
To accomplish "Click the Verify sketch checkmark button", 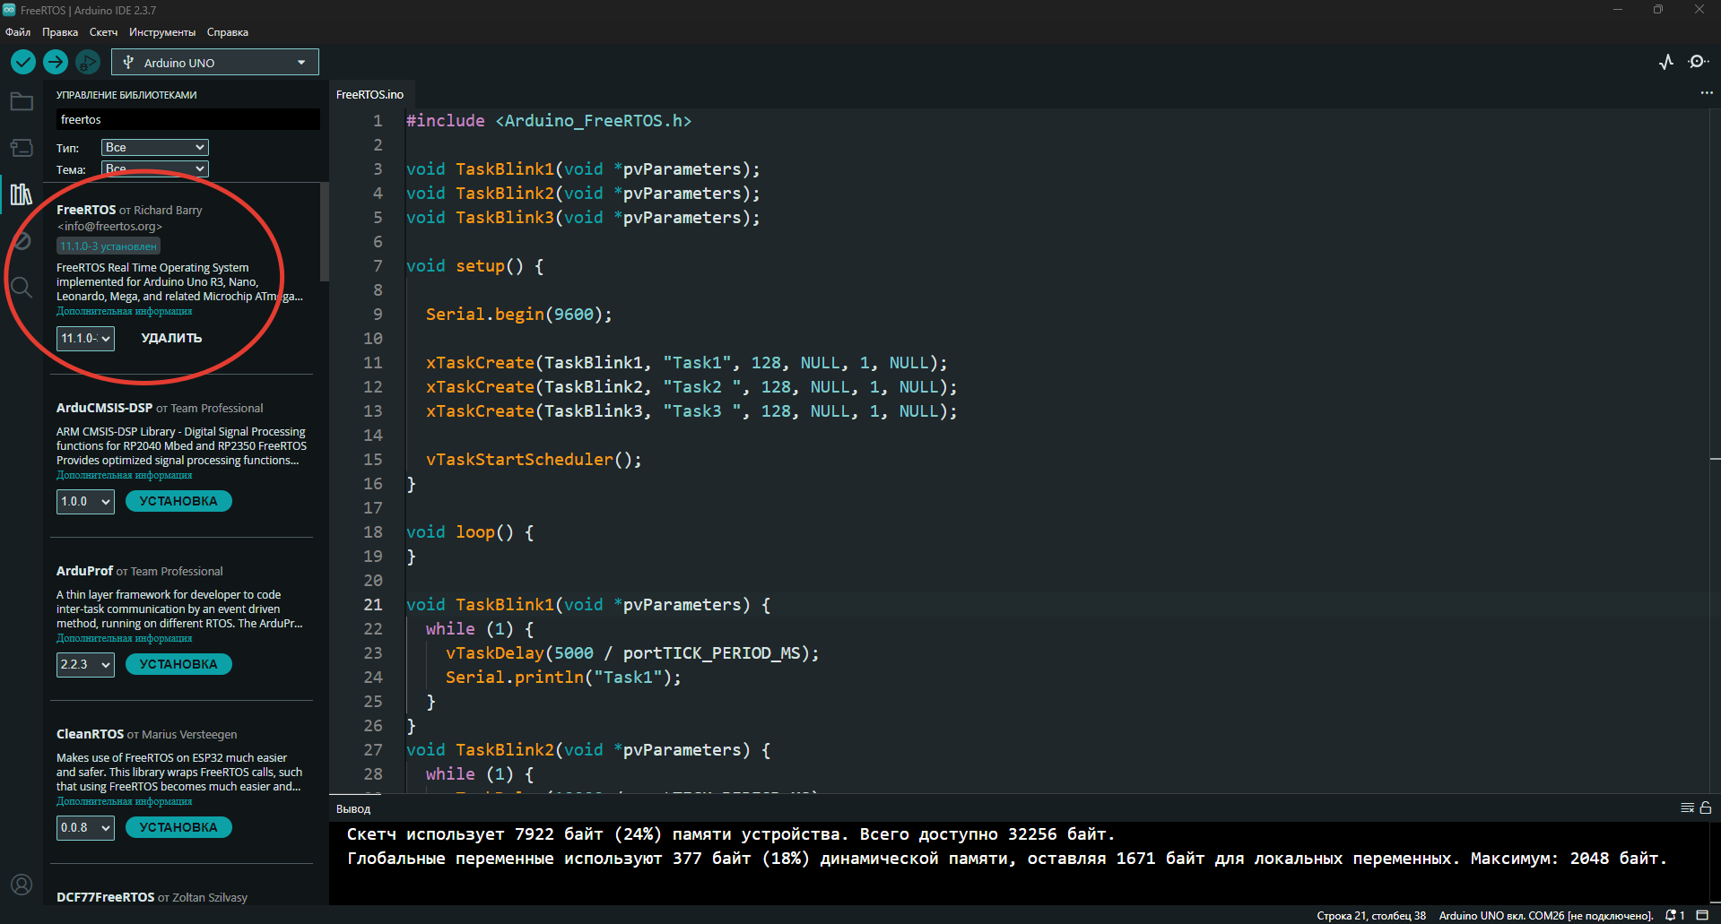I will 23,62.
